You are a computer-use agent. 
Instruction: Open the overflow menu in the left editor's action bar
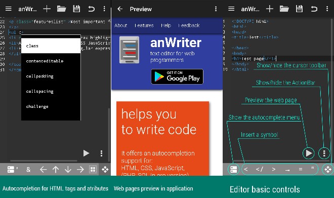104,9
